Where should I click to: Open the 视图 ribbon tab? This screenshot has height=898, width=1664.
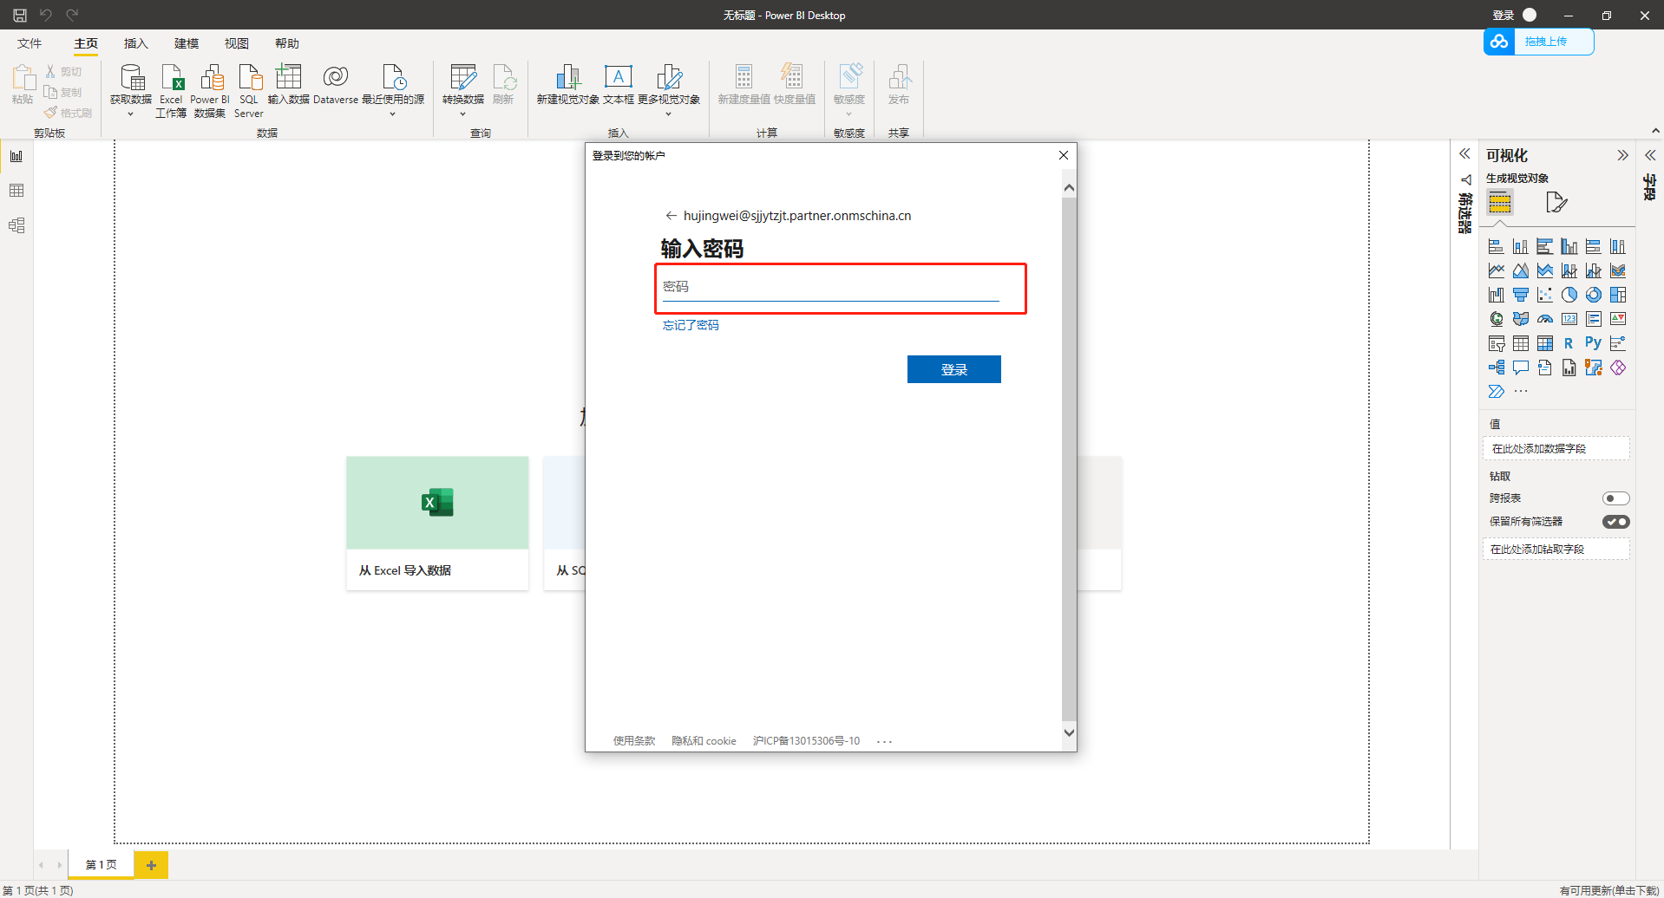235,43
